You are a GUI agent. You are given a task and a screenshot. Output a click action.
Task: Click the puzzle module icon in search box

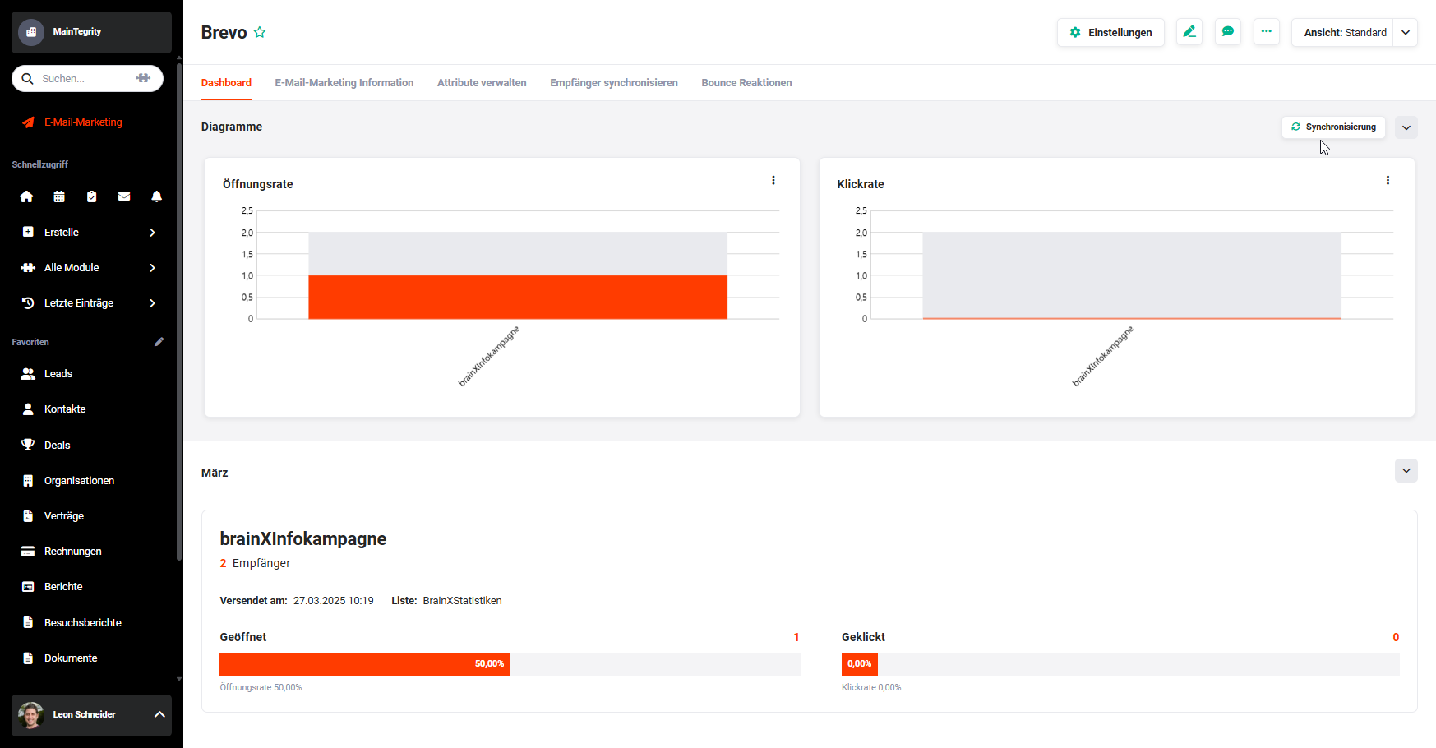[x=143, y=78]
